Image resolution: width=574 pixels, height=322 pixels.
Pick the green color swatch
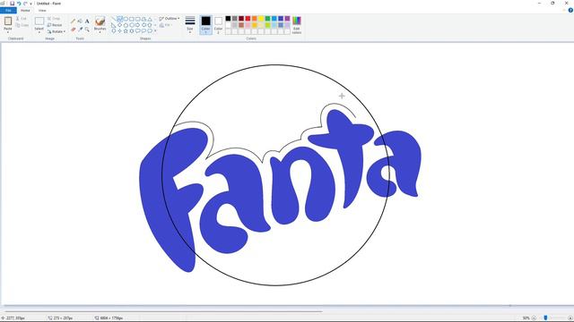[x=267, y=18]
